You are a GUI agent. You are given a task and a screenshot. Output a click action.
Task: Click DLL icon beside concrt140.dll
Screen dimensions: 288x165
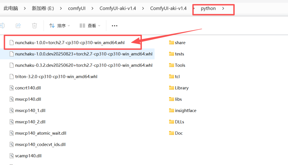pyautogui.click(x=11, y=88)
